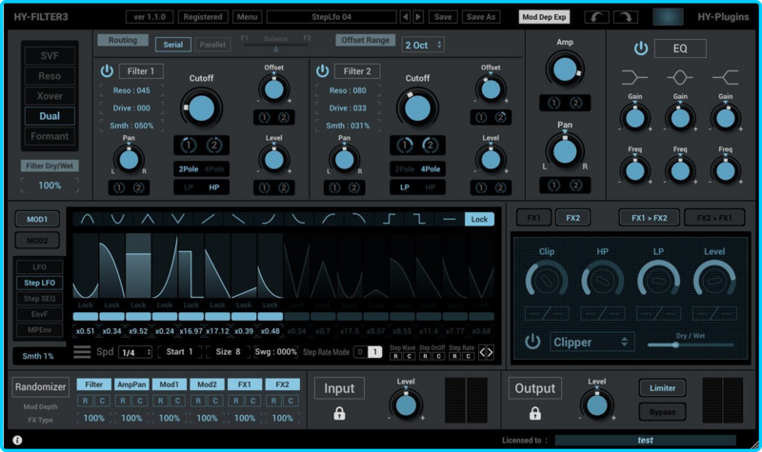The width and height of the screenshot is (762, 452).
Task: Select HP mode on Filter 2
Action: pos(431,187)
